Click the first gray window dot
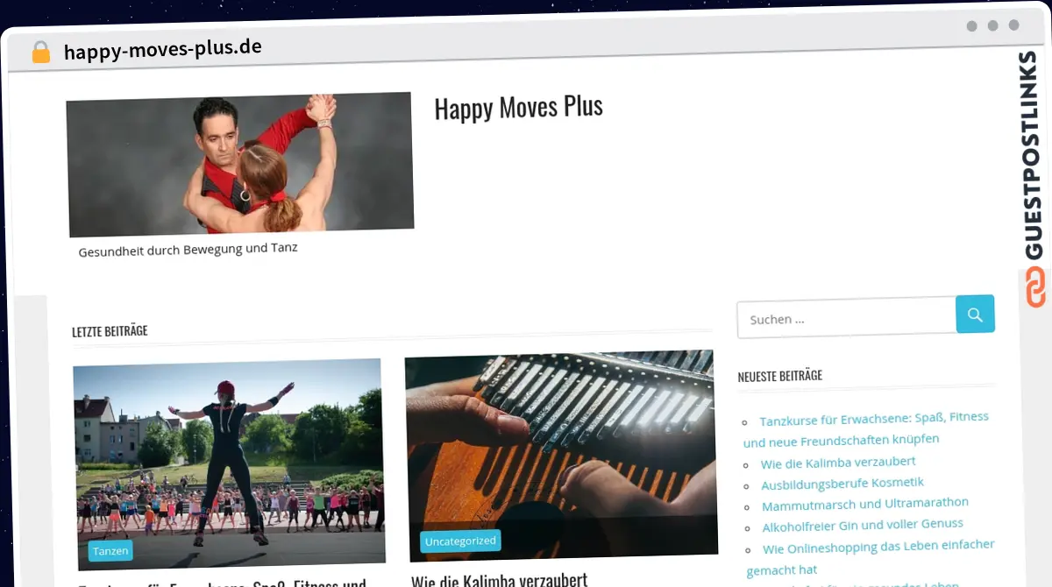Screen dimensions: 1052x587 click(x=971, y=26)
